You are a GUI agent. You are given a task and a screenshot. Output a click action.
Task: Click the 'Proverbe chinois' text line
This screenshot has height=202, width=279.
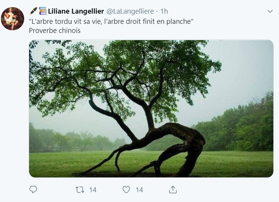point(55,31)
